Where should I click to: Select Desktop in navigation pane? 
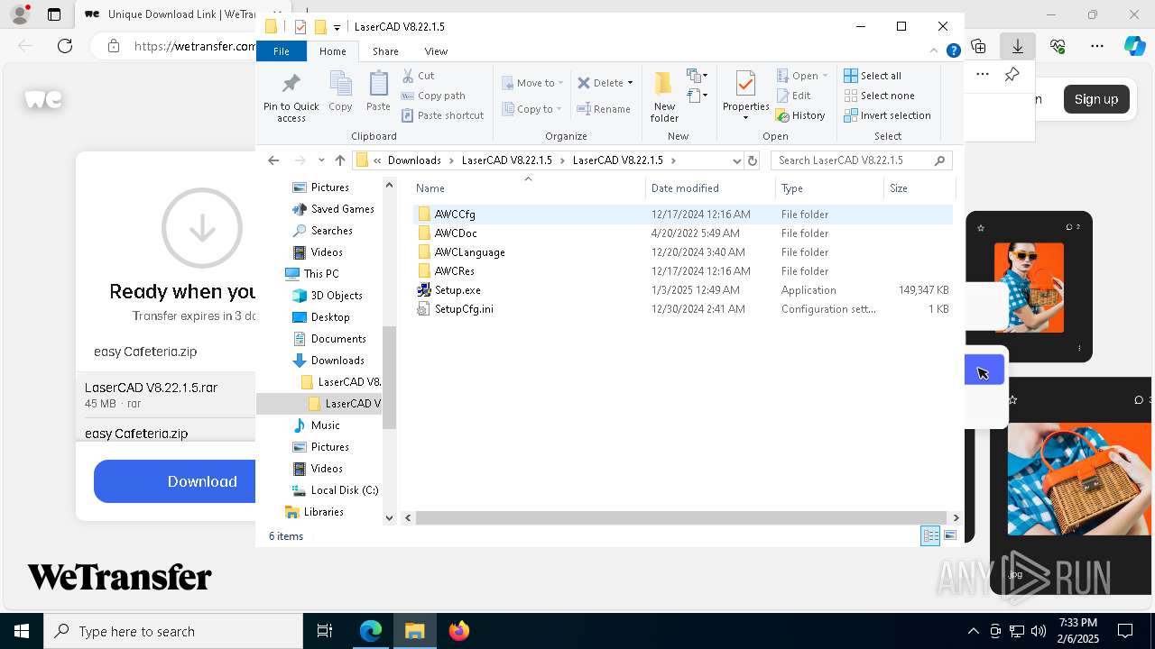pyautogui.click(x=320, y=317)
